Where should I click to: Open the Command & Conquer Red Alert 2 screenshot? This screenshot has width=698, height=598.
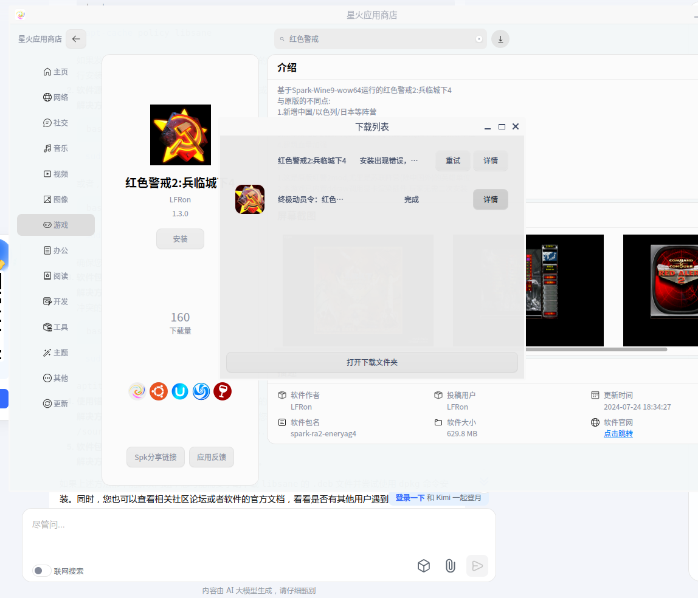point(660,290)
